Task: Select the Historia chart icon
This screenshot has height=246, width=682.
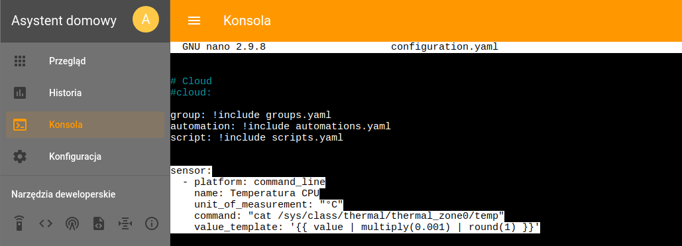Action: pyautogui.click(x=20, y=93)
